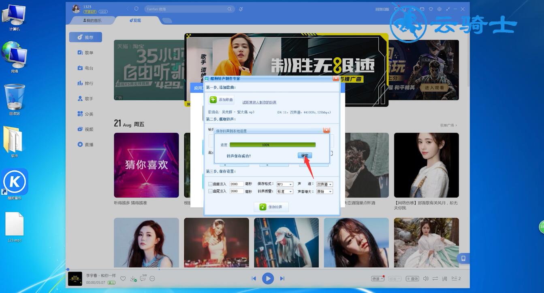Image resolution: width=544 pixels, height=293 pixels.
Task: Open the more options icon in the player bar
Action: [152, 278]
